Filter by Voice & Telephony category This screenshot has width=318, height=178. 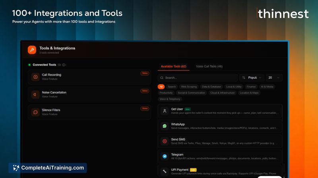[170, 99]
